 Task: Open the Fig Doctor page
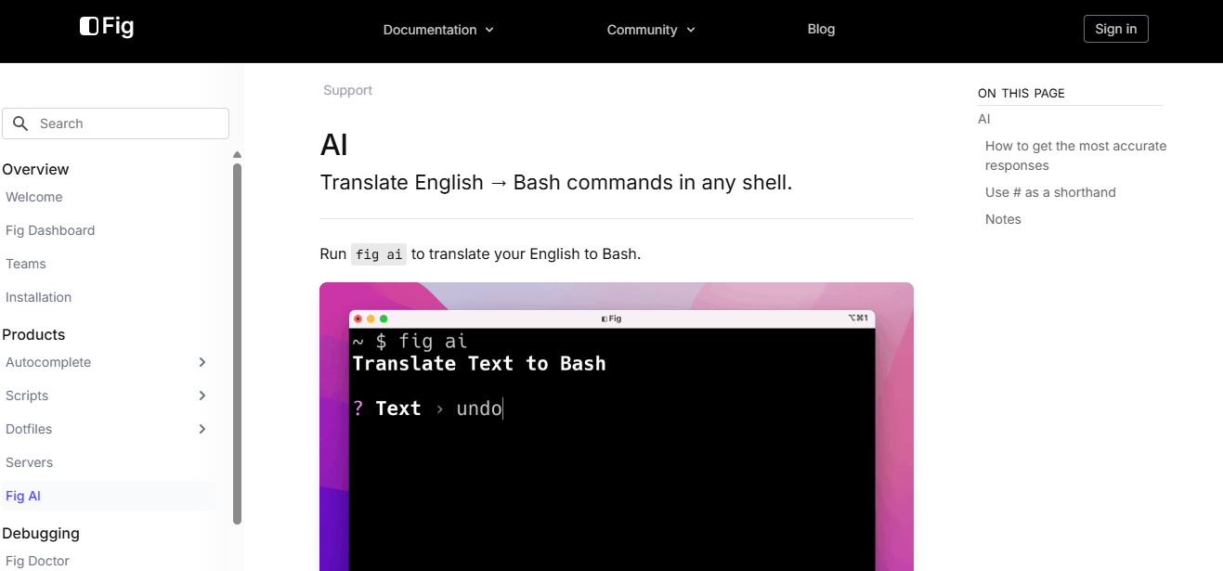[x=37, y=561]
